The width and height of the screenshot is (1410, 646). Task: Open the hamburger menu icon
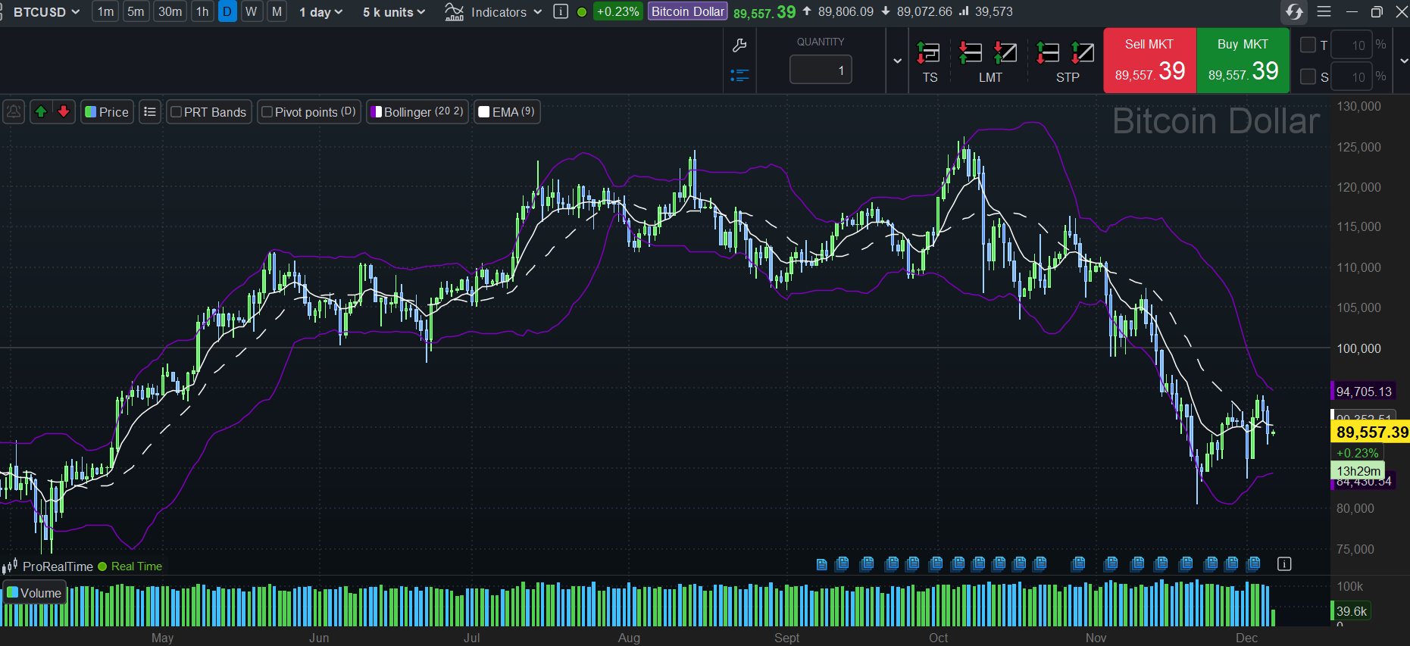[1324, 12]
